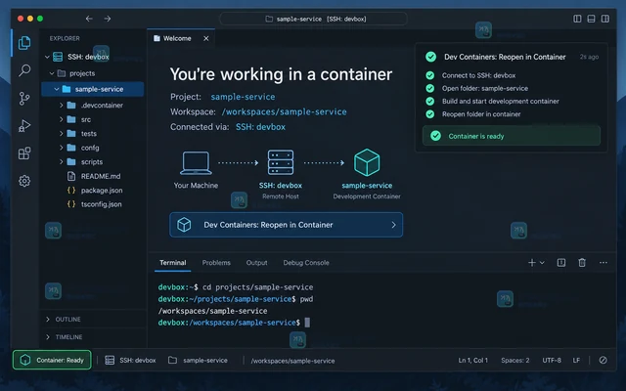Viewport: 626px width, 391px height.
Task: Toggle the bottom panel layout icon
Action: [591, 19]
